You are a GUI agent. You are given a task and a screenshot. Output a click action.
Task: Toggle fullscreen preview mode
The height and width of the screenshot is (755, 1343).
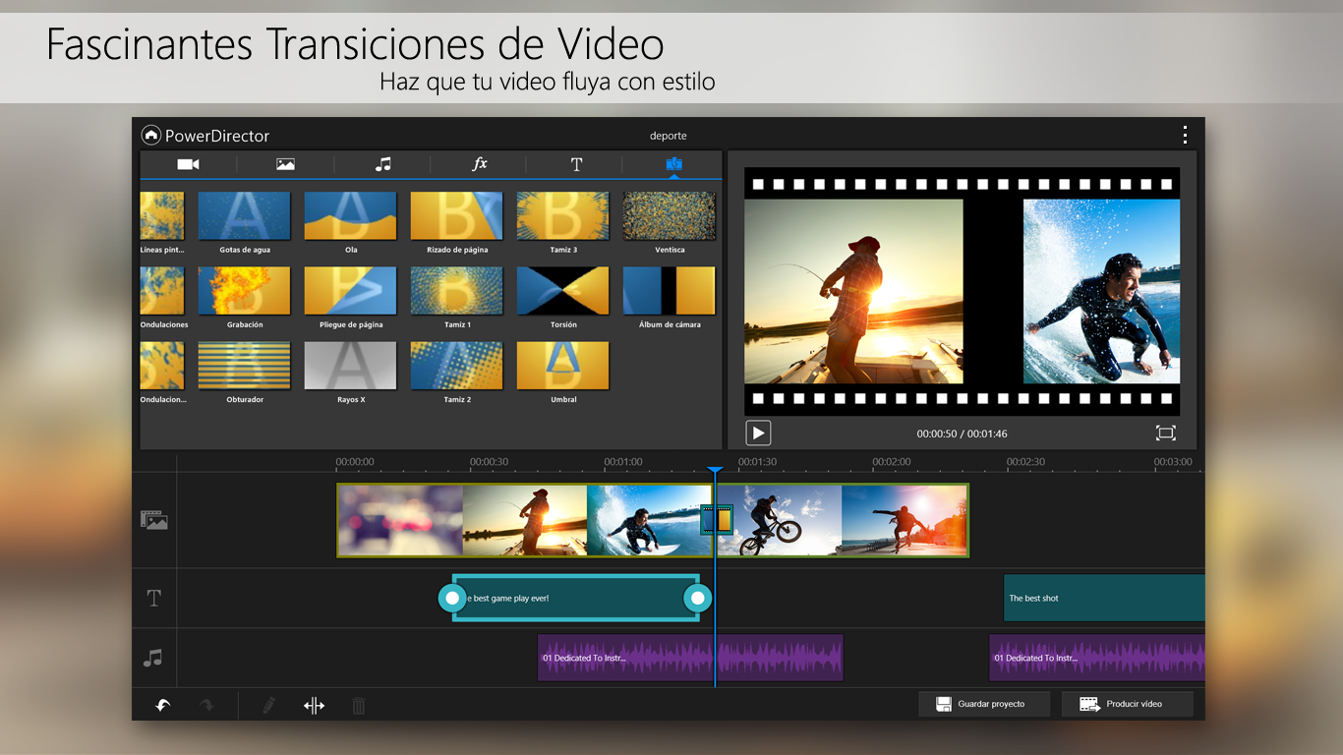(1165, 433)
